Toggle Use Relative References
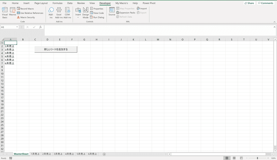The width and height of the screenshot is (277, 160). (30, 13)
